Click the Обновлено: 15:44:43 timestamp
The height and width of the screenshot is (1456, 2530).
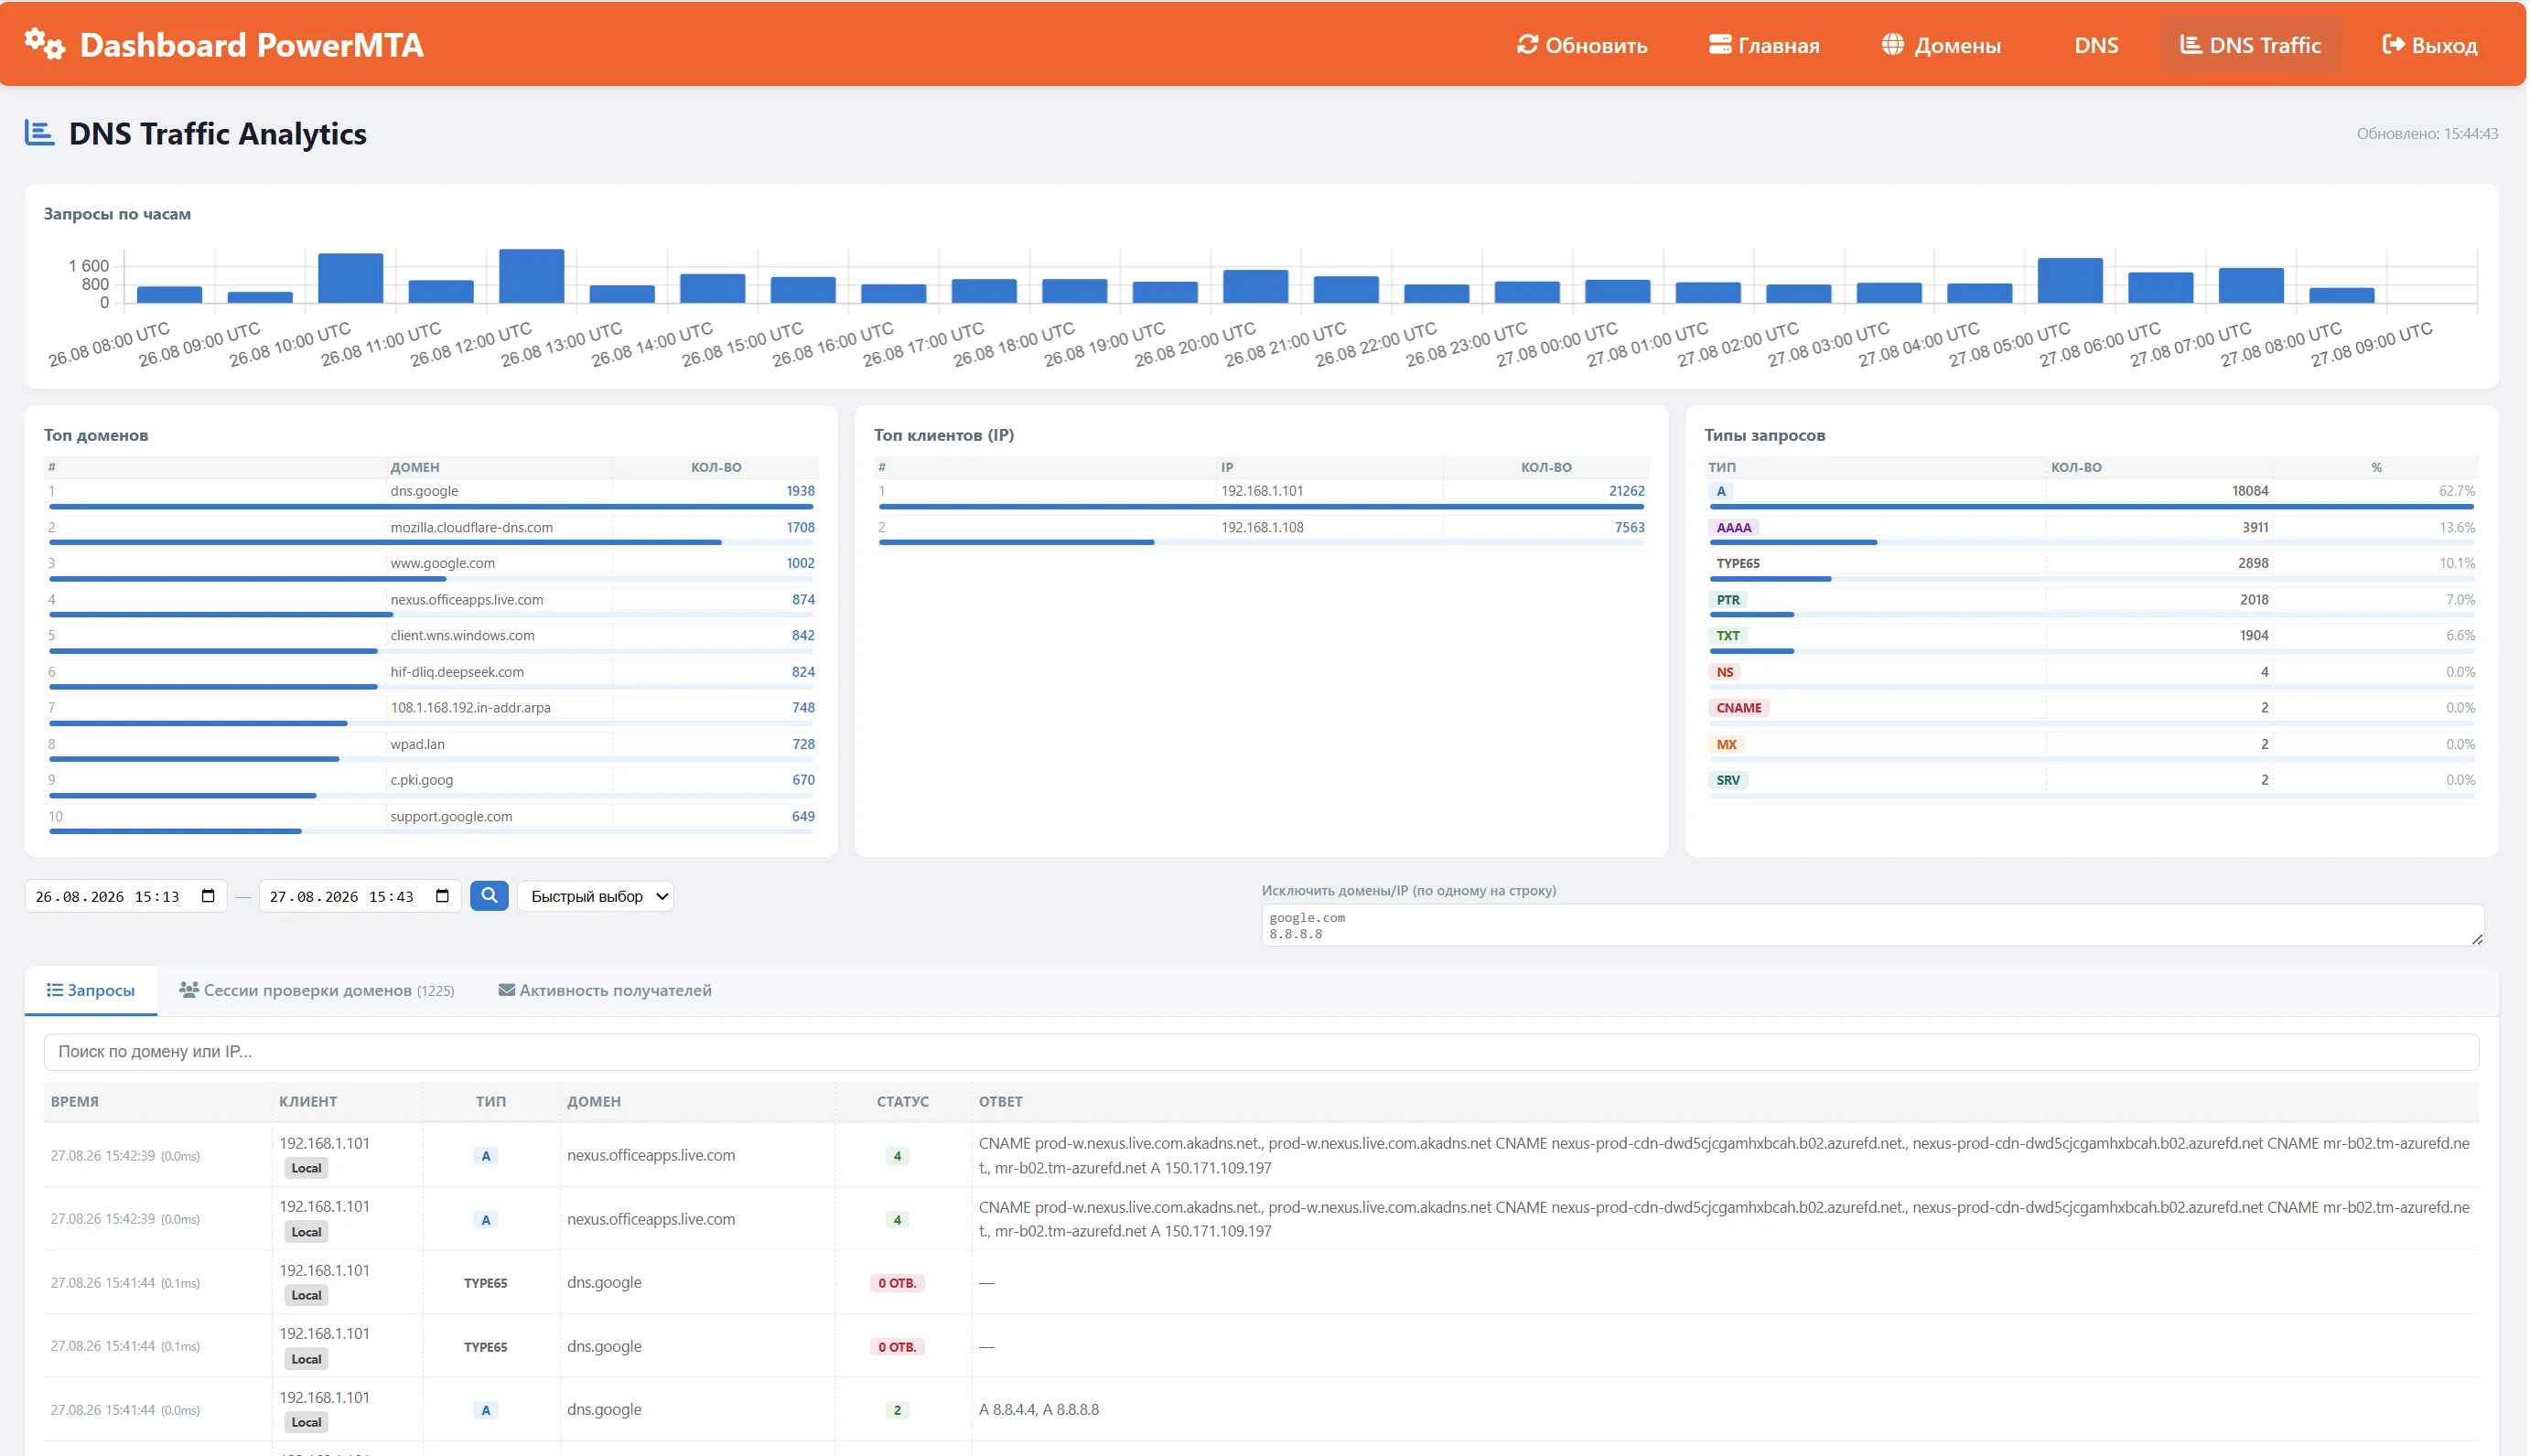(x=2426, y=133)
